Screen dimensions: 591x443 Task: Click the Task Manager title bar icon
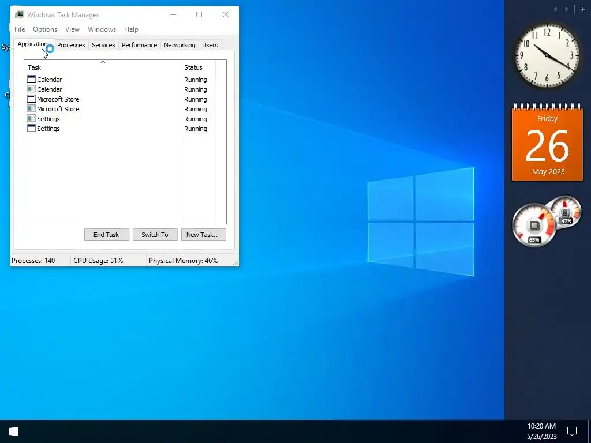pos(19,14)
